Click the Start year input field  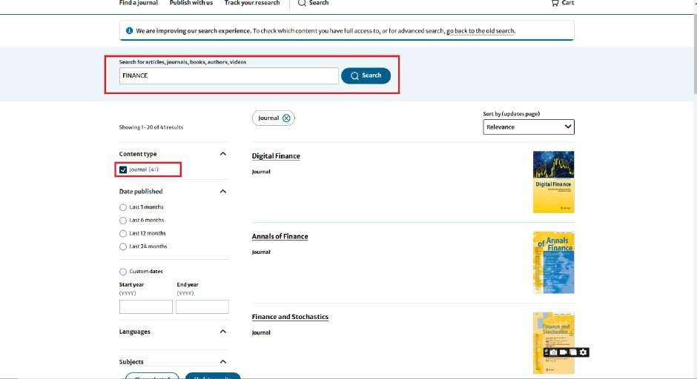point(145,306)
